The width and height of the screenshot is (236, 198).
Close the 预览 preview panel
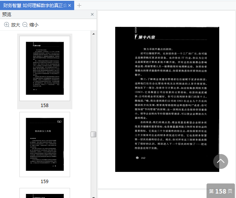click(92, 14)
